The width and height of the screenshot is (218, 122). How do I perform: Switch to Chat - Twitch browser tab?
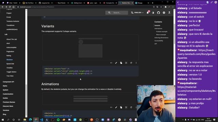click(x=13, y=3)
